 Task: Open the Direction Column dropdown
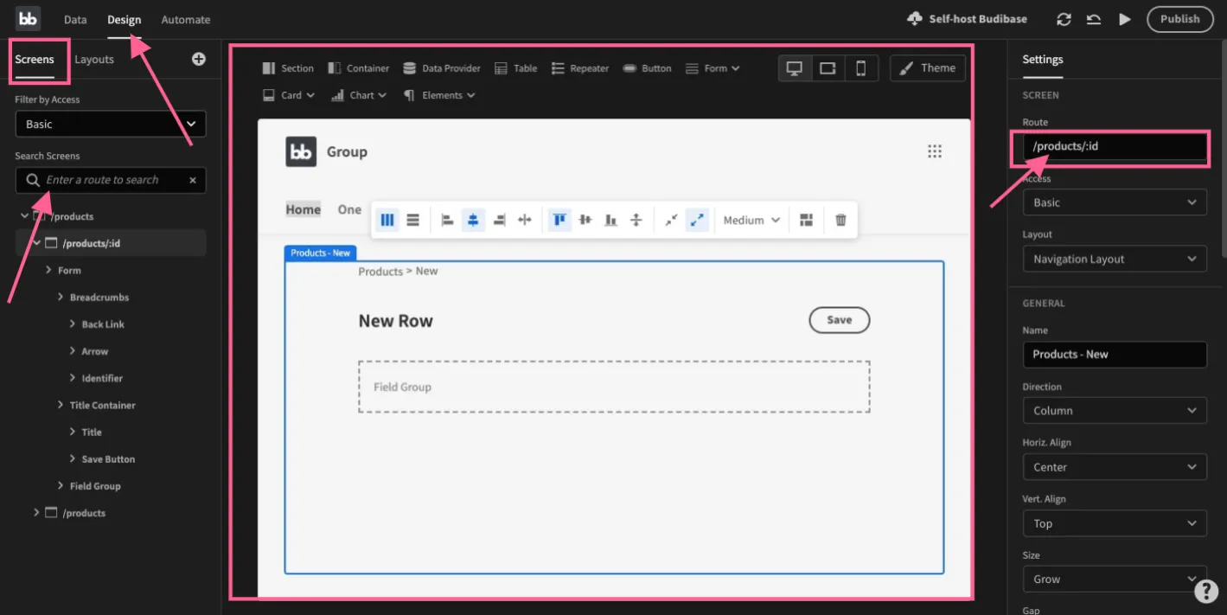coord(1115,410)
